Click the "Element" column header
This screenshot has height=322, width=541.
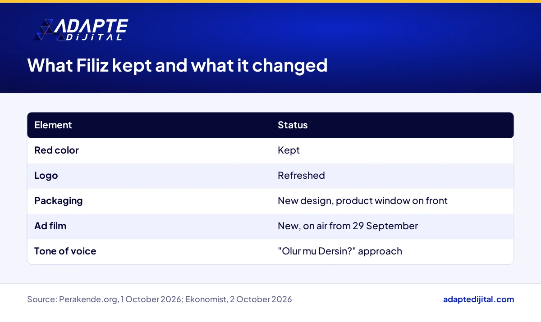pos(53,125)
